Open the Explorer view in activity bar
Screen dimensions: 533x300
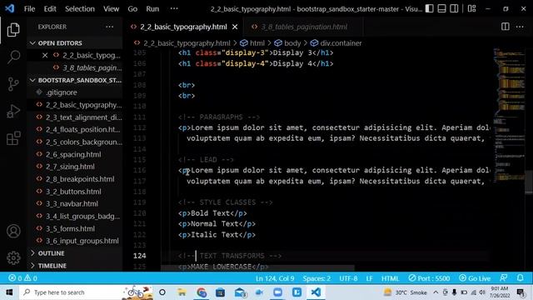[13, 30]
